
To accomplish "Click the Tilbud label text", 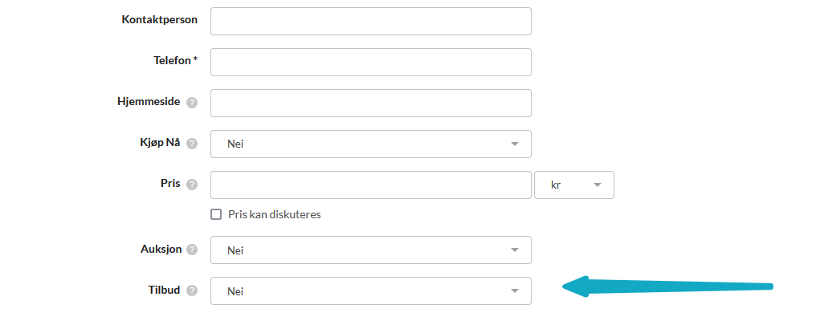I will click(164, 289).
